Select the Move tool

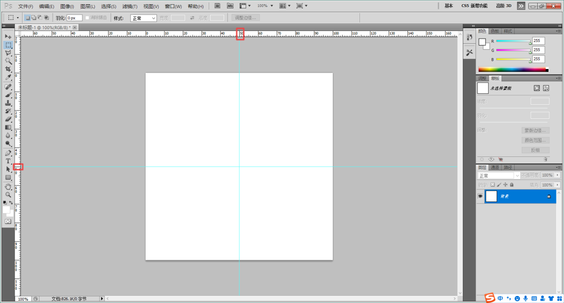point(8,36)
